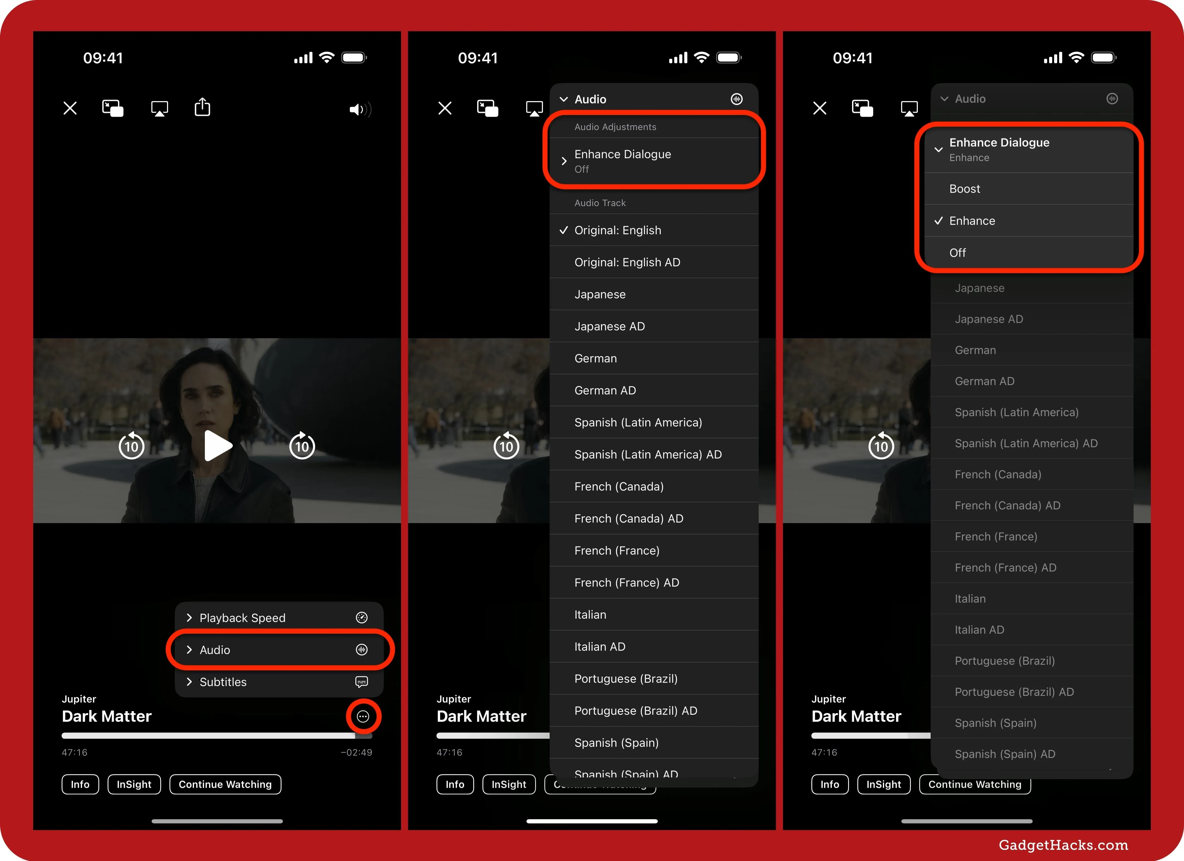Image resolution: width=1184 pixels, height=861 pixels.
Task: Open the Audio submenu in left screen
Action: (x=279, y=650)
